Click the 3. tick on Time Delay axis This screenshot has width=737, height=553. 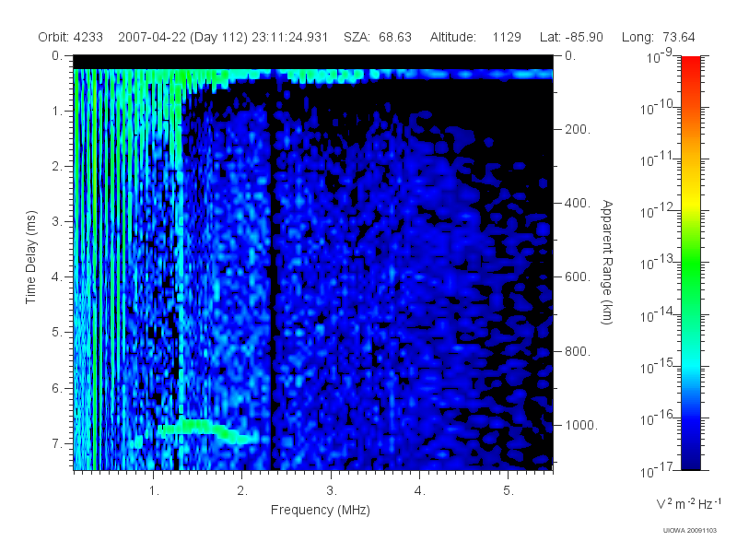tap(57, 221)
